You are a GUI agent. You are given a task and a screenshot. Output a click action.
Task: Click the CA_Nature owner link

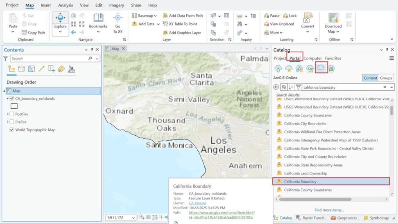(x=197, y=203)
